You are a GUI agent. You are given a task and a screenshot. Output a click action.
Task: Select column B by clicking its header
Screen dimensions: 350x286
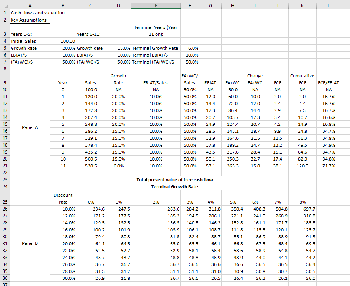coord(63,5)
